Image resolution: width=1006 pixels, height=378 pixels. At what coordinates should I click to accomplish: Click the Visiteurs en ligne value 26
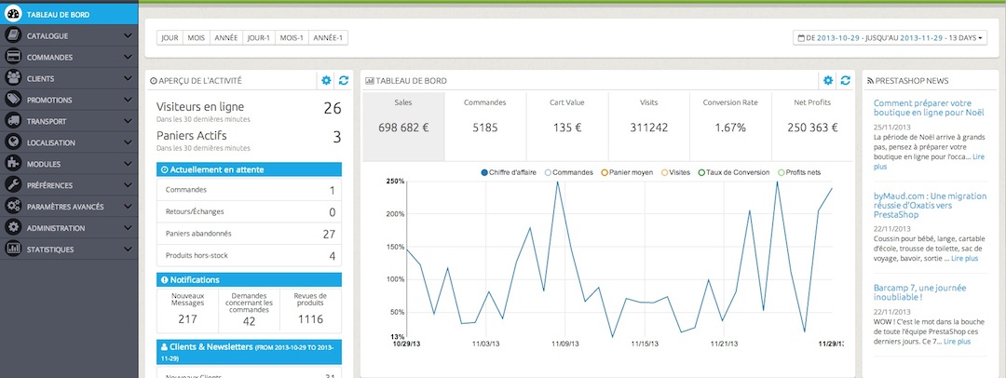pos(333,108)
